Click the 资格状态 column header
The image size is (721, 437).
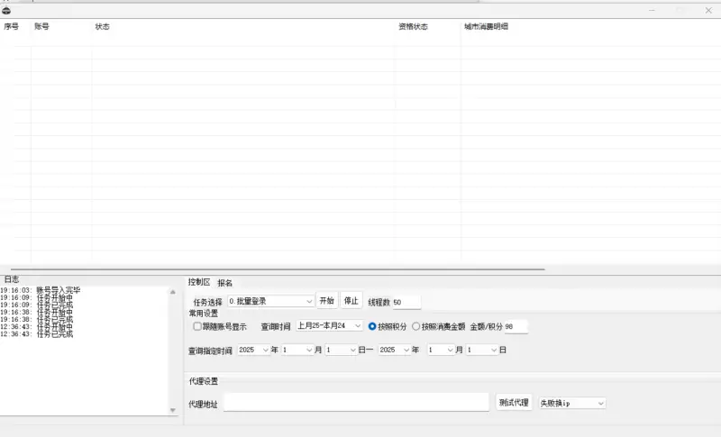point(413,27)
